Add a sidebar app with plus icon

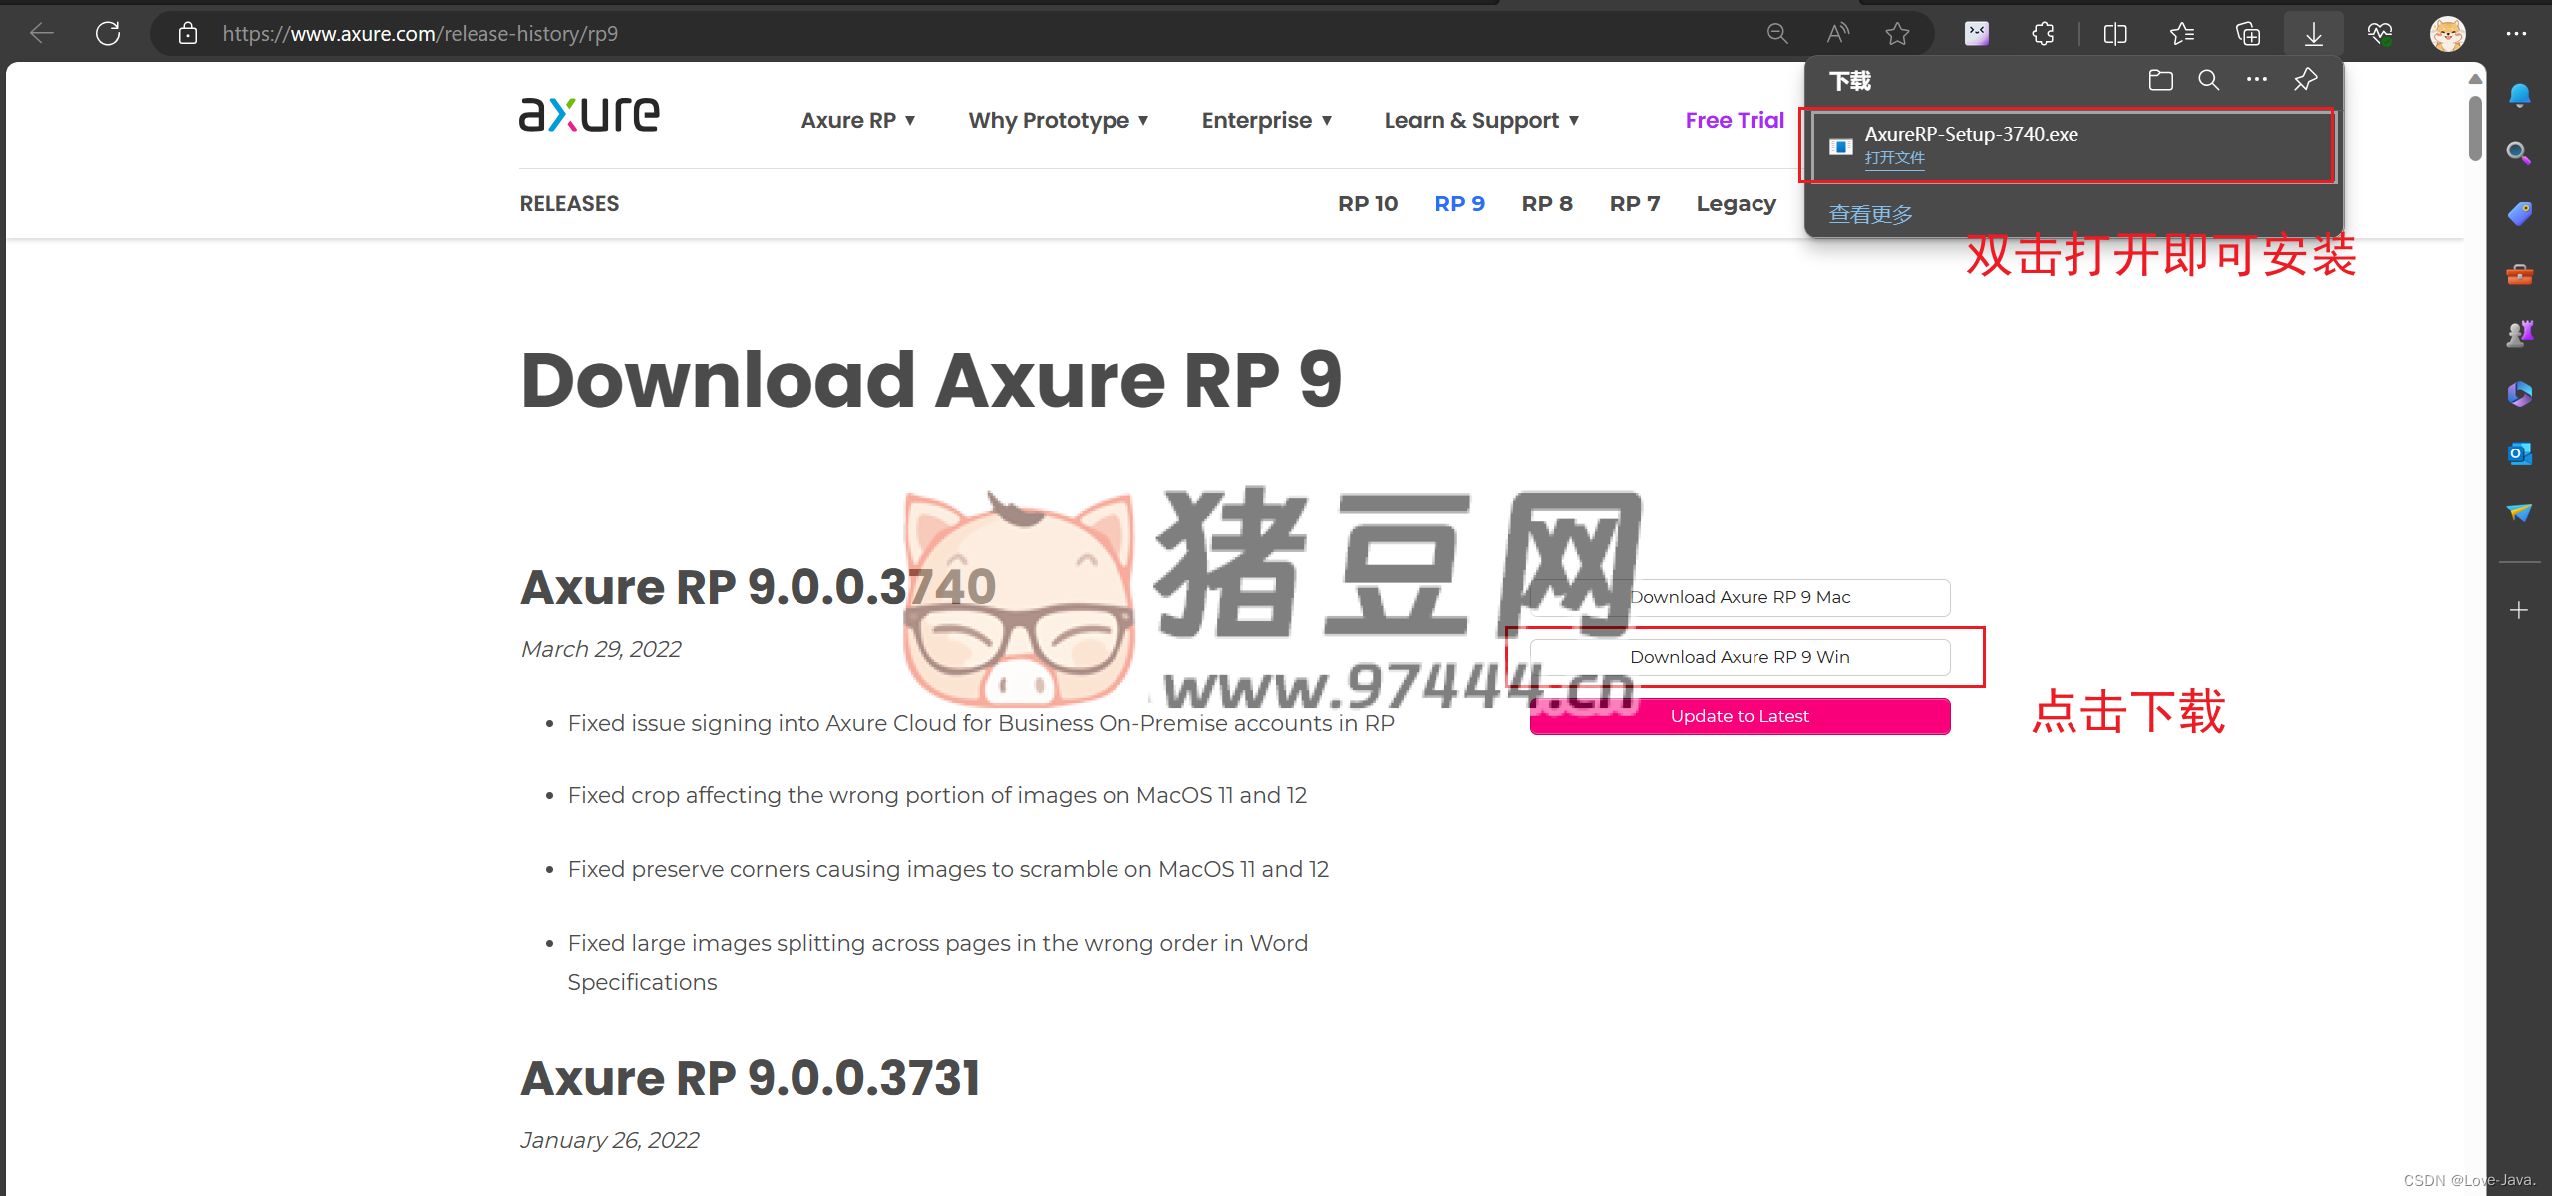(x=2519, y=610)
